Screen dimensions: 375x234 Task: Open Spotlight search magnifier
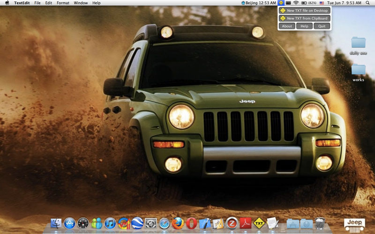coord(367,3)
